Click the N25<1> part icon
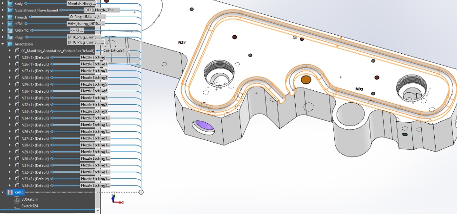The width and height of the screenshot is (457, 214). tap(17, 58)
